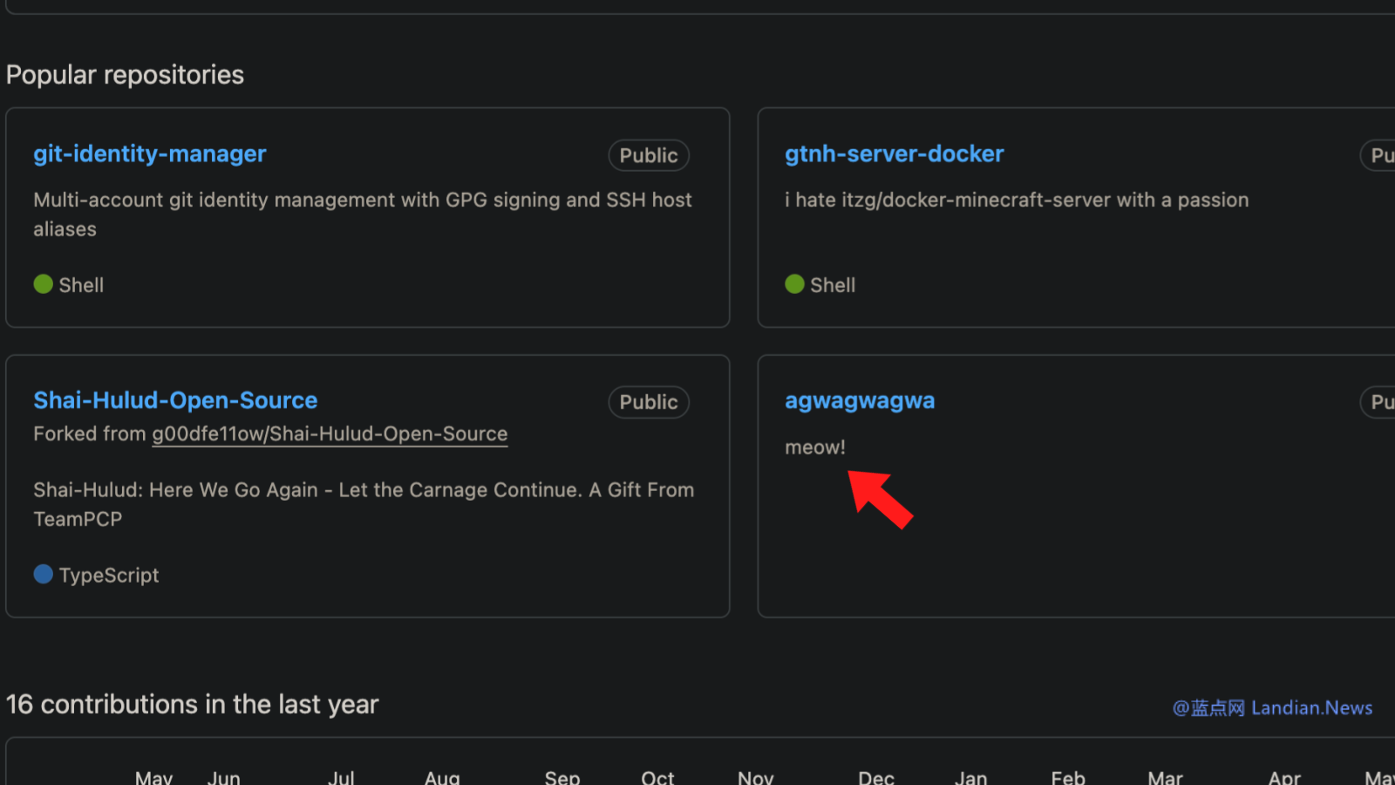This screenshot has width=1395, height=785.
Task: Click the 'Multi-account git identity management' description
Action: [363, 215]
